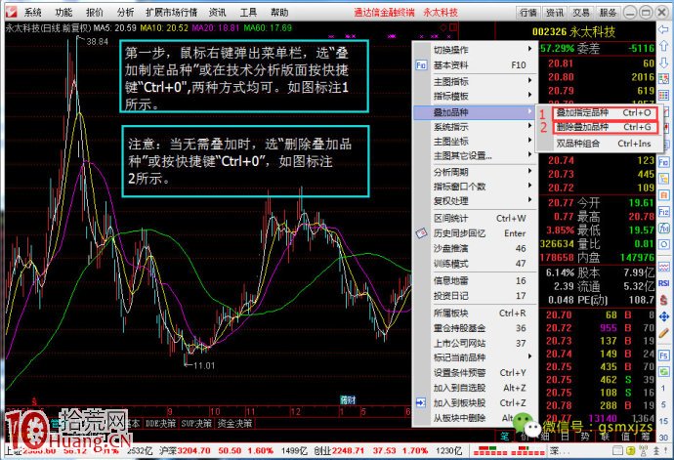The height and width of the screenshot is (460, 674).
Task: Click the down arrow icon in right sidebar
Action: pyautogui.click(x=663, y=63)
